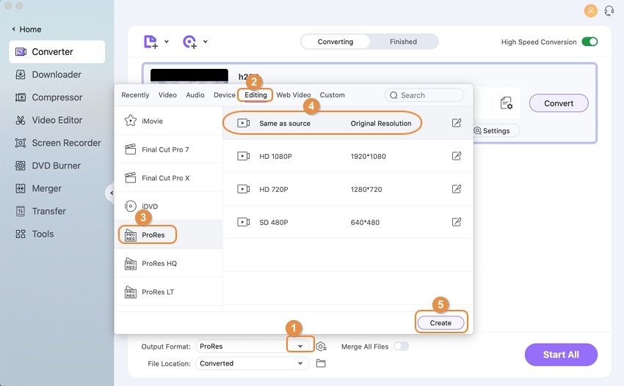Expand the load DVD dropdown arrow
This screenshot has width=624, height=386.
click(206, 41)
